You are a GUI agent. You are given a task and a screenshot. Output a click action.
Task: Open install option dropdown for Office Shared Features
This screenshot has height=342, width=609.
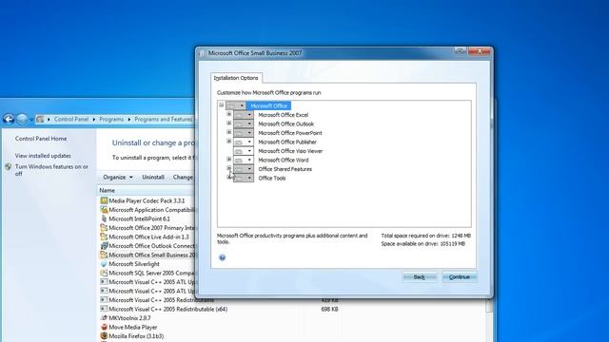[244, 169]
